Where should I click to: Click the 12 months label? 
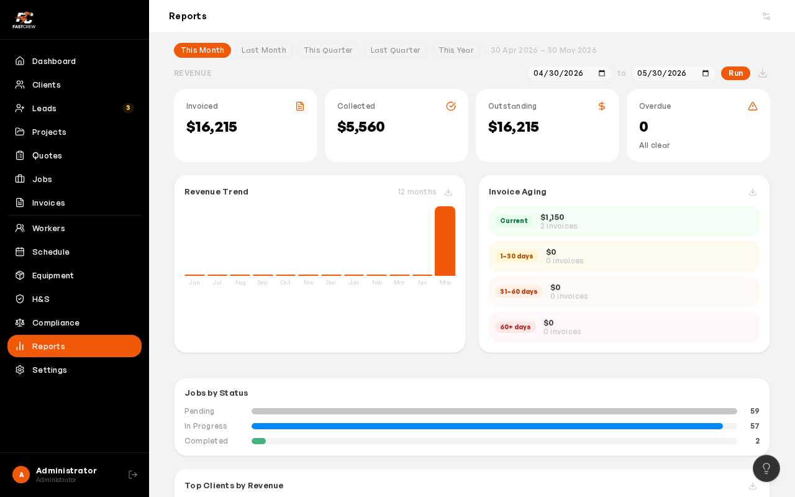click(417, 192)
